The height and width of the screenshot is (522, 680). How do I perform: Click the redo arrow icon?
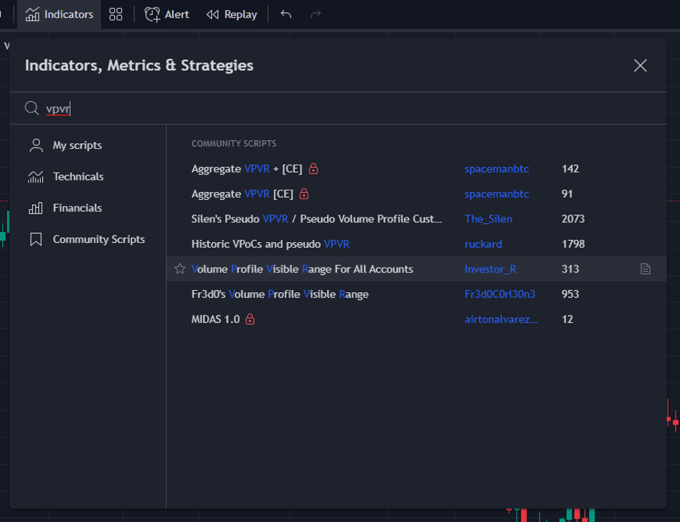pos(315,15)
